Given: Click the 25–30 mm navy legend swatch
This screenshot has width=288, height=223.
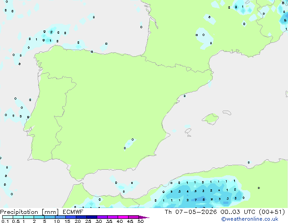Looking at the screenshot, I should [x=91, y=217].
